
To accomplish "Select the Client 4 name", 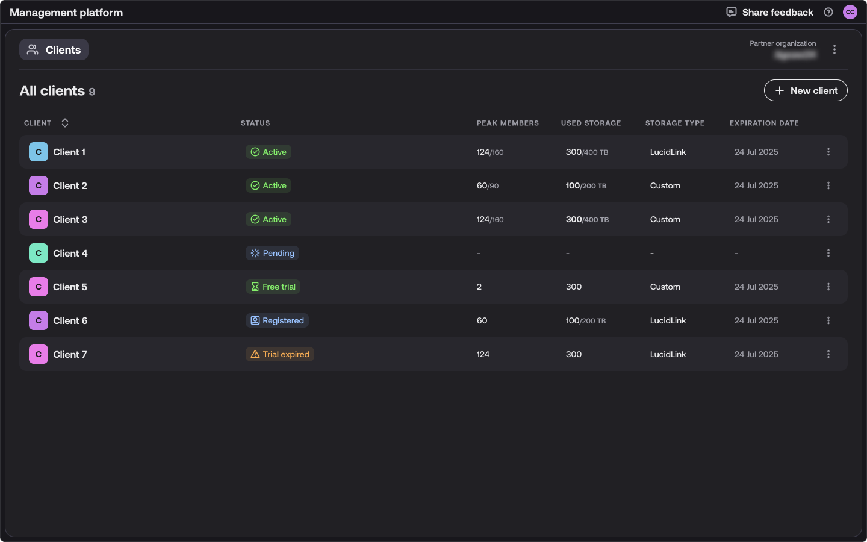I will point(70,253).
